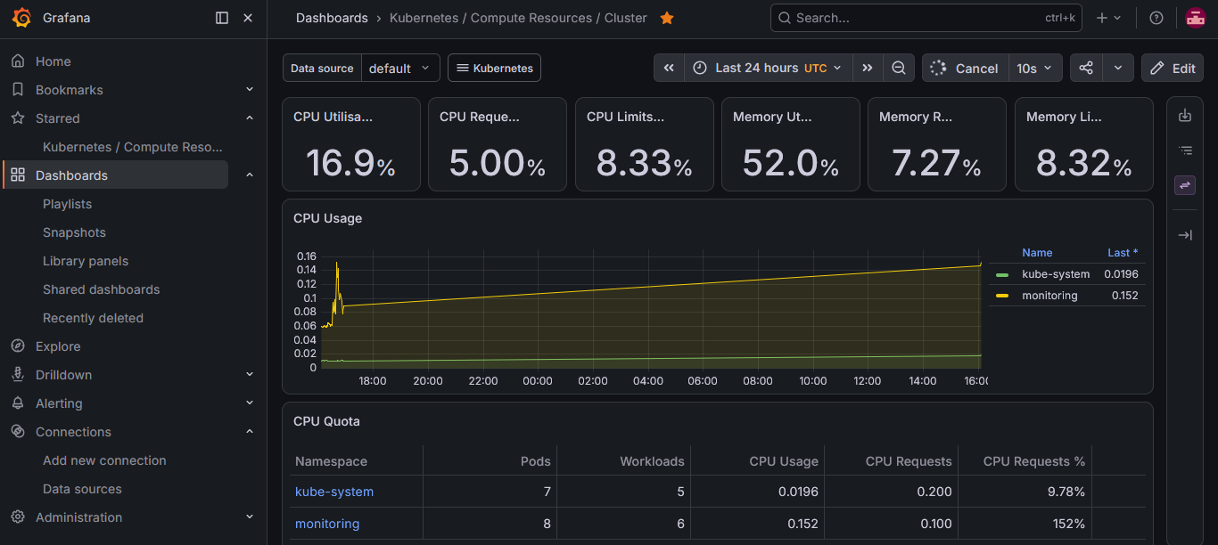Open the user profile avatar

(1195, 18)
